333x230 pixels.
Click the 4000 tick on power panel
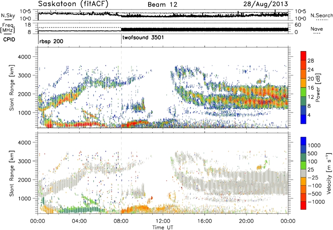click(25, 56)
